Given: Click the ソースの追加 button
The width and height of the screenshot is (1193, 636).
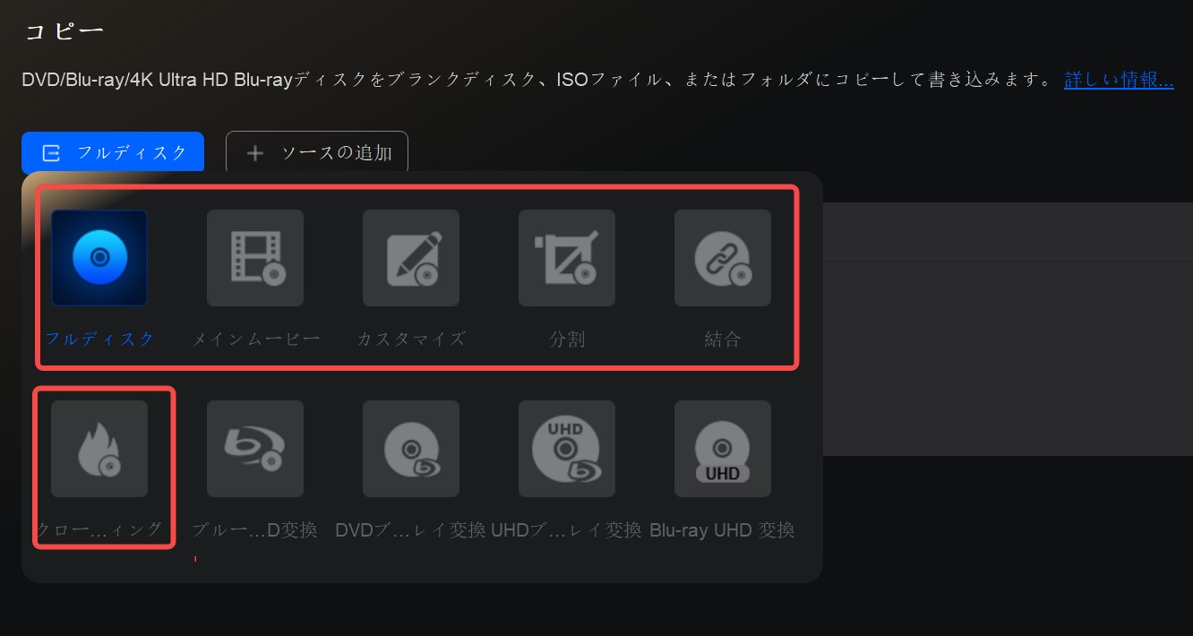Looking at the screenshot, I should click(317, 152).
